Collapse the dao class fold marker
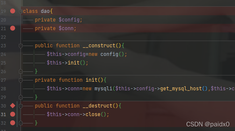The height and width of the screenshot is (131, 235). tap(21, 12)
